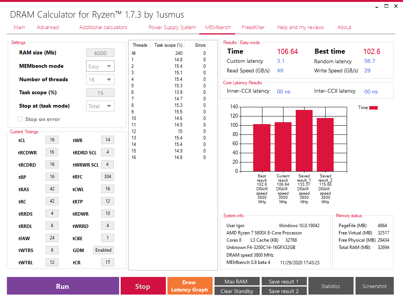Take a screenshot using Screenshot button
This screenshot has width=403, height=303.
[375, 286]
